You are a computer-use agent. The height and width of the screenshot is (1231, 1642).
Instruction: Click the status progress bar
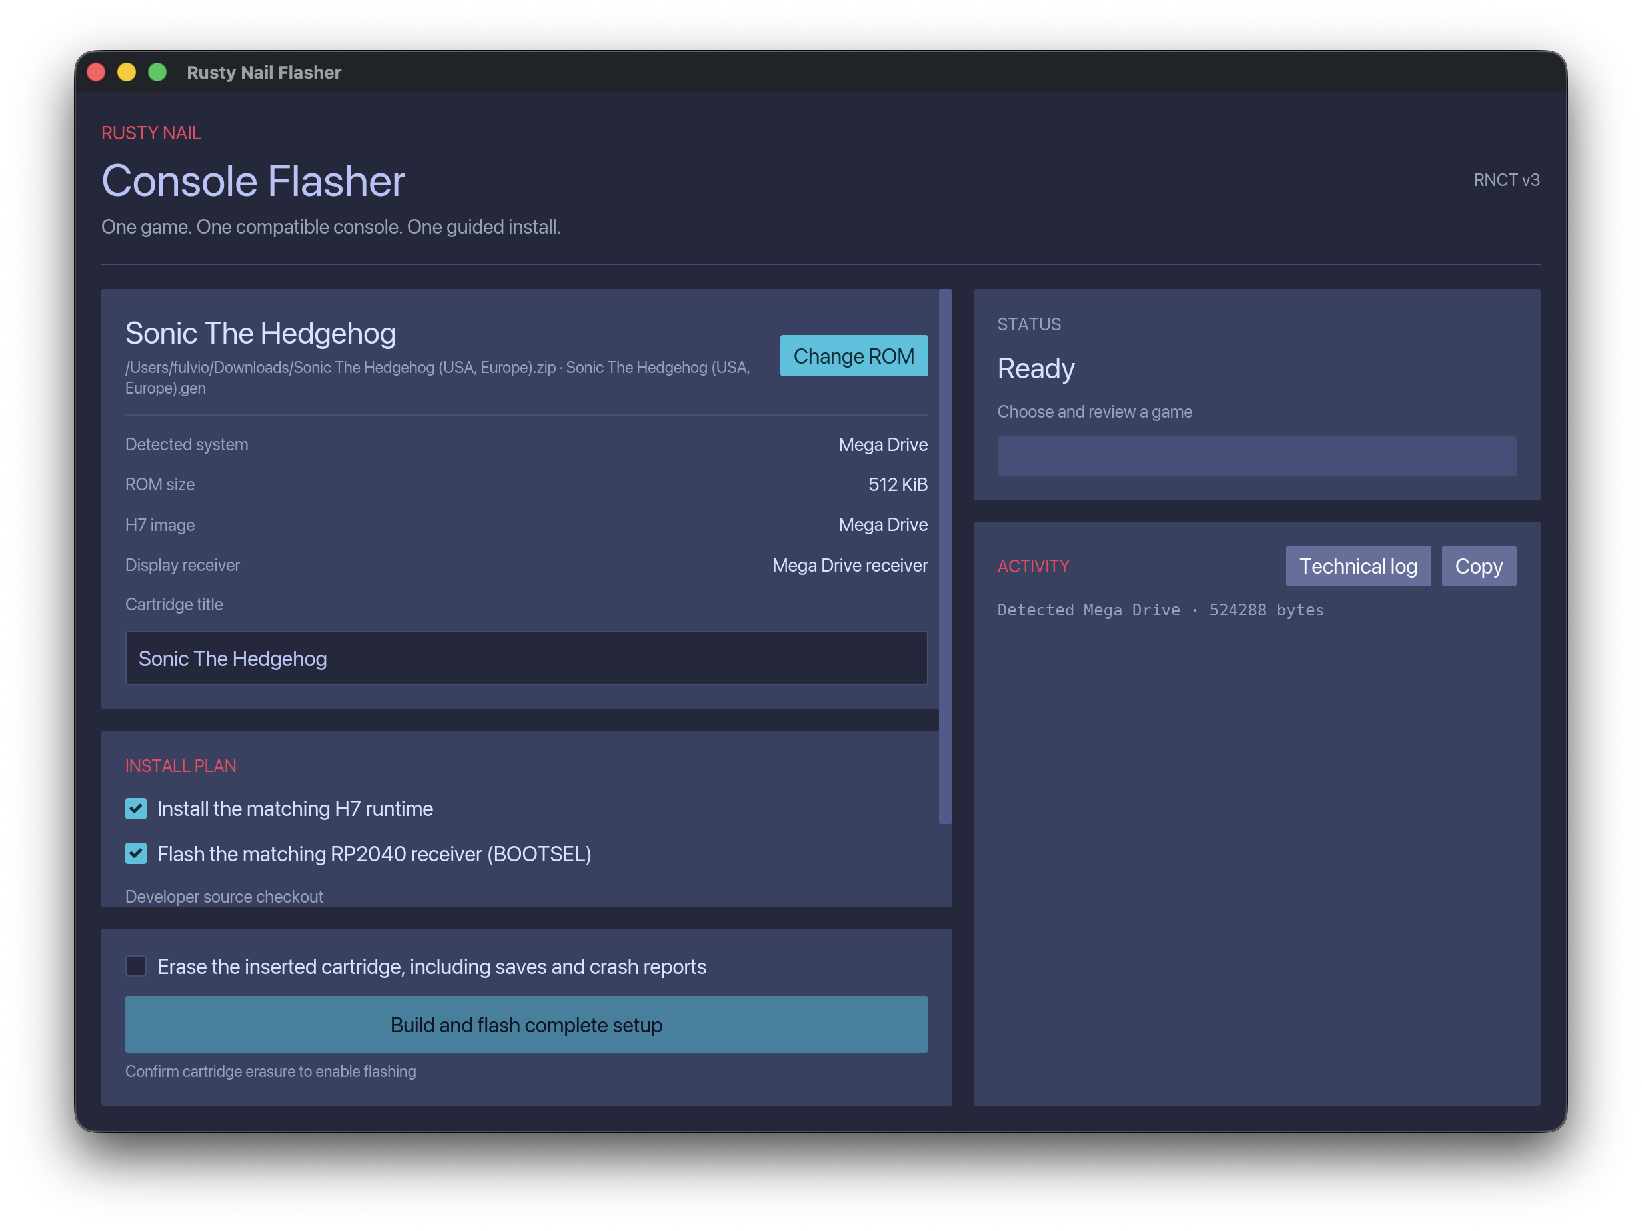pyautogui.click(x=1256, y=456)
